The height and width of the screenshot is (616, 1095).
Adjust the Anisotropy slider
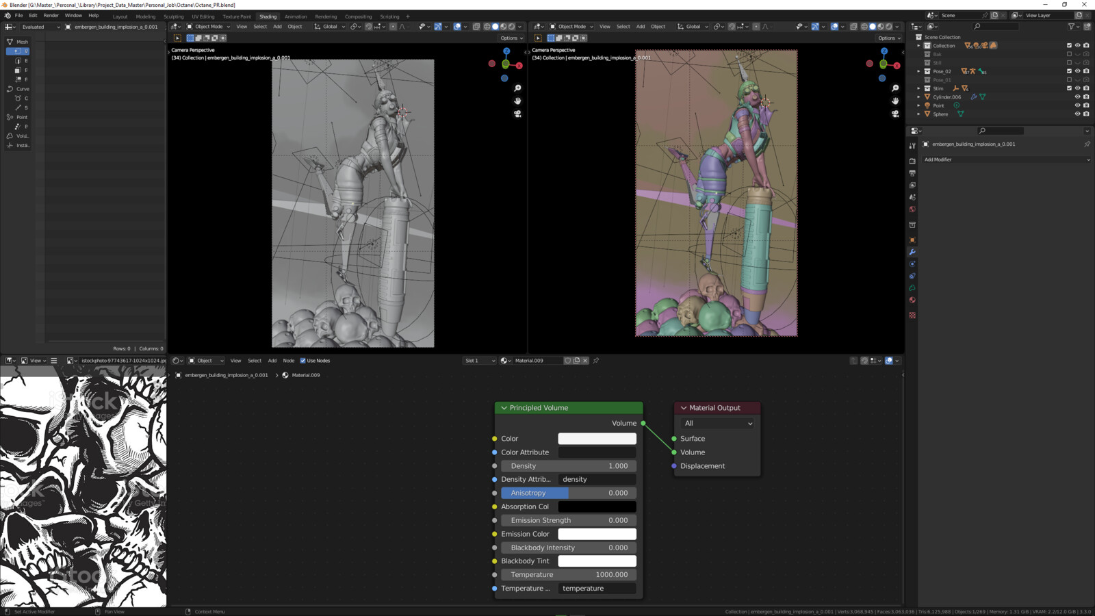pos(569,493)
